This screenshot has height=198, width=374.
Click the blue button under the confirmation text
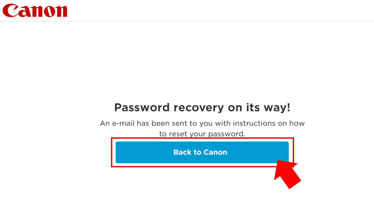point(201,152)
